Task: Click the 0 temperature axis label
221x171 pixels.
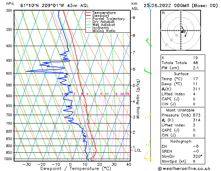Action: point(70,164)
